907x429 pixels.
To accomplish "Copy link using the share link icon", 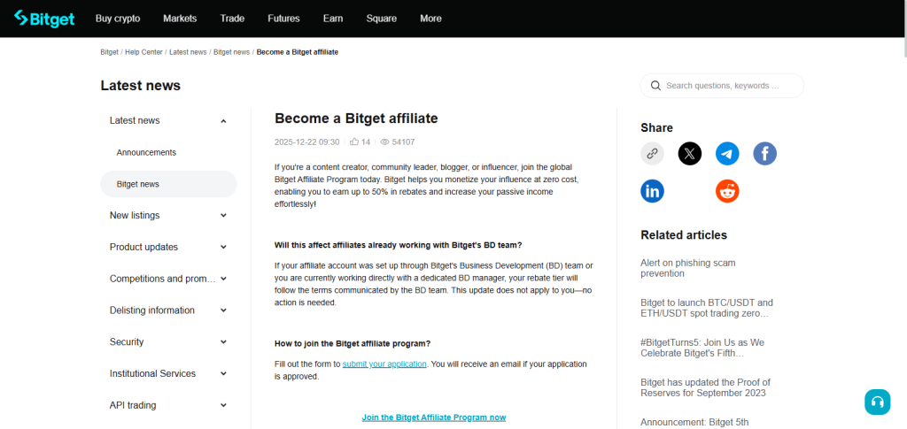I will 653,154.
